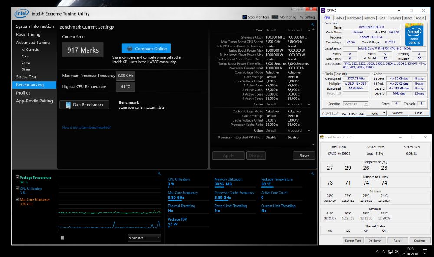Click the tray temperature reading 27
This screenshot has height=257, width=434.
(x=383, y=251)
